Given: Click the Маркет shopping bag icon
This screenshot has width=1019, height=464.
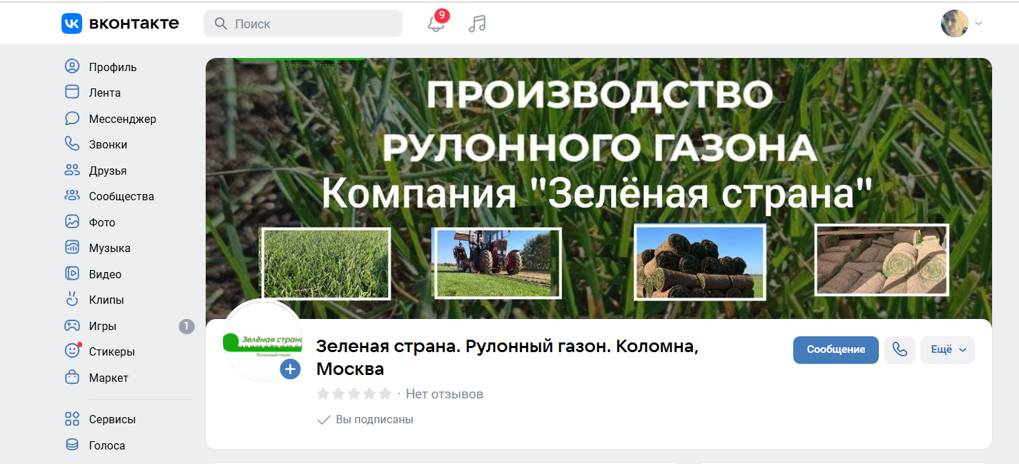Looking at the screenshot, I should 72,378.
